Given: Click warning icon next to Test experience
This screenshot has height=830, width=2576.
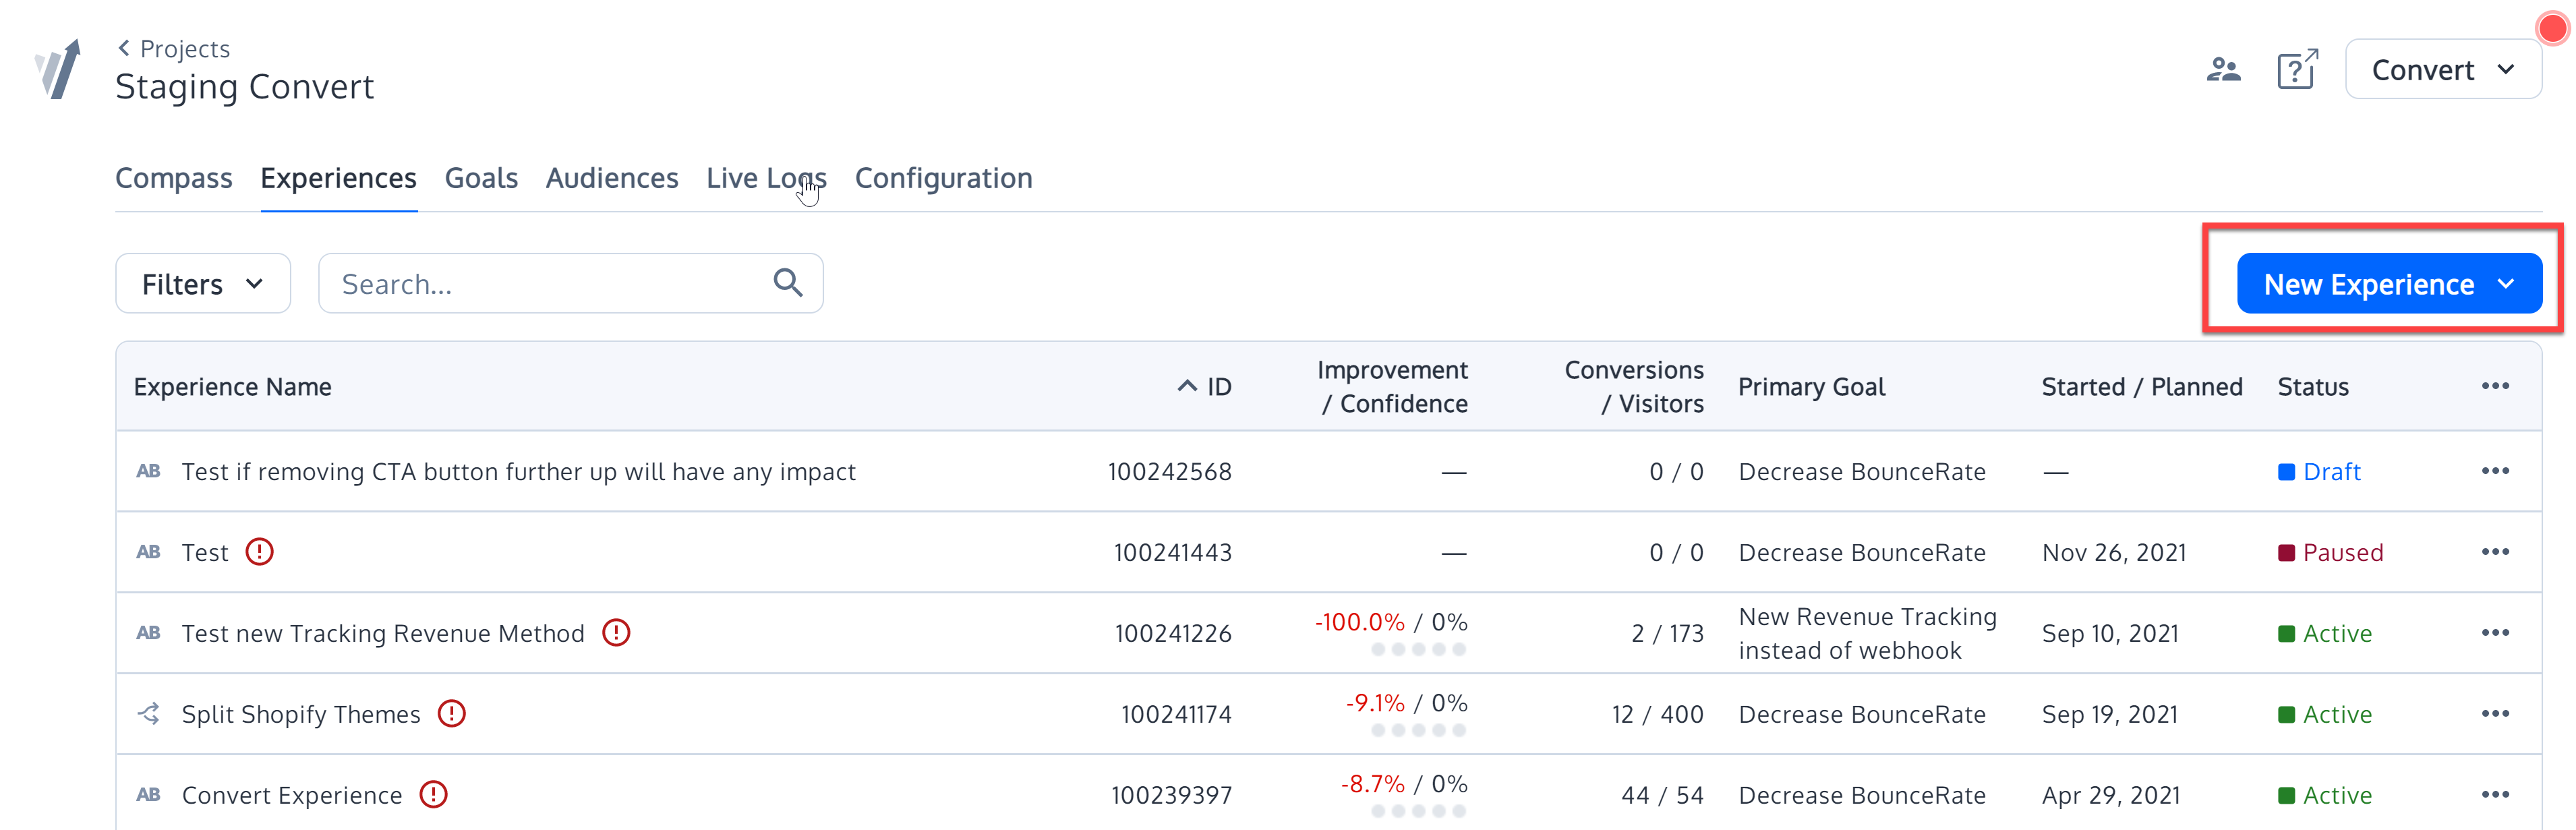Looking at the screenshot, I should pos(260,552).
